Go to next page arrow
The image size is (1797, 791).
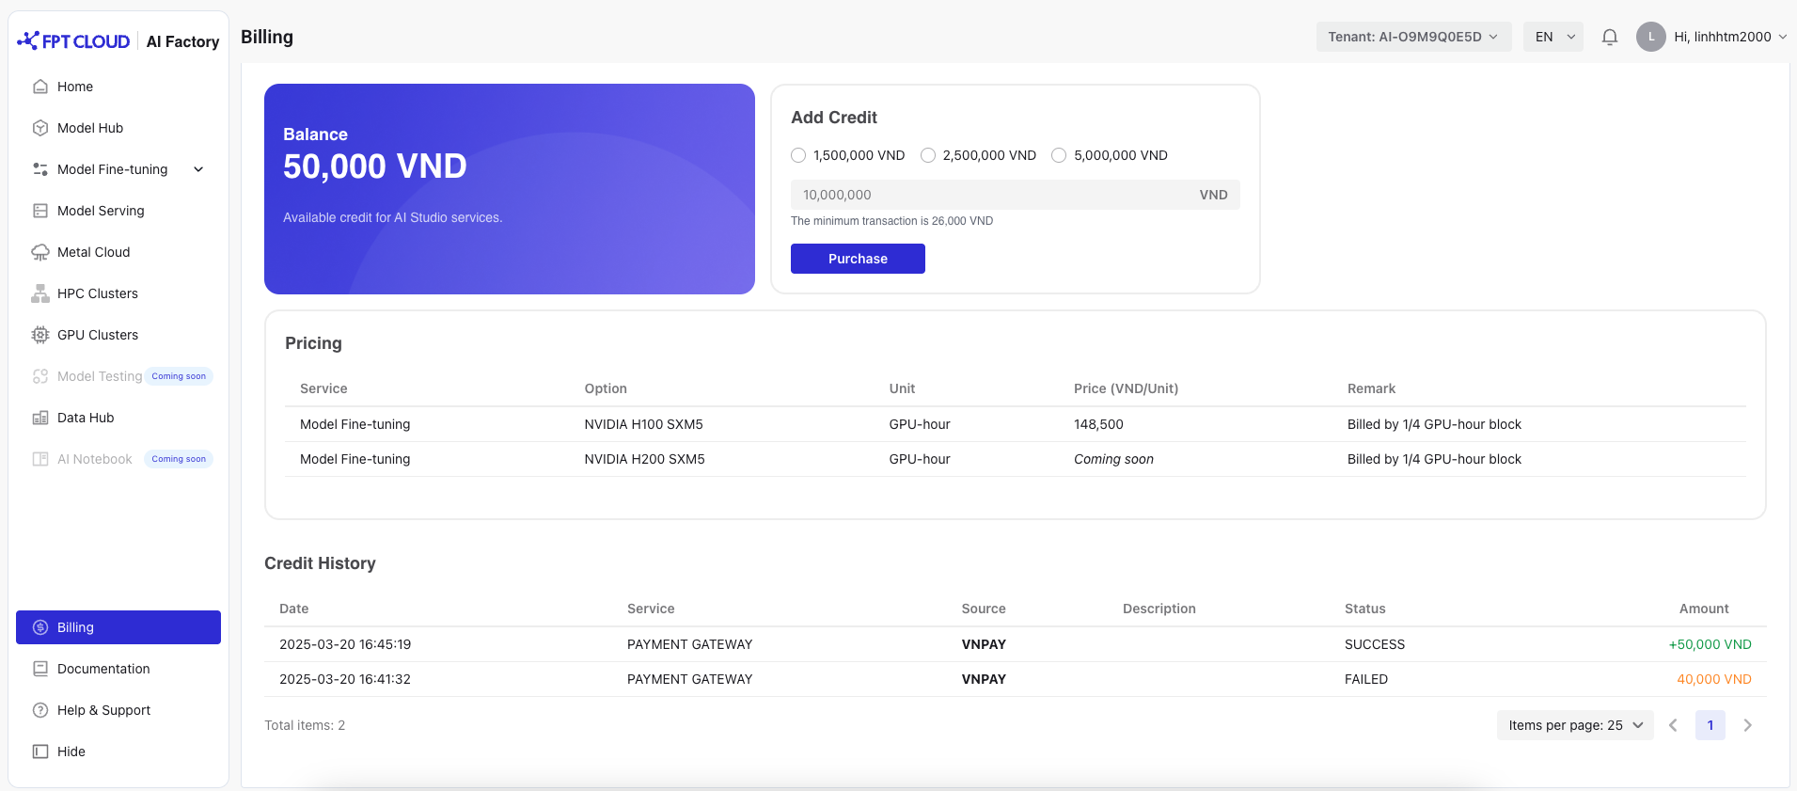pyautogui.click(x=1747, y=725)
